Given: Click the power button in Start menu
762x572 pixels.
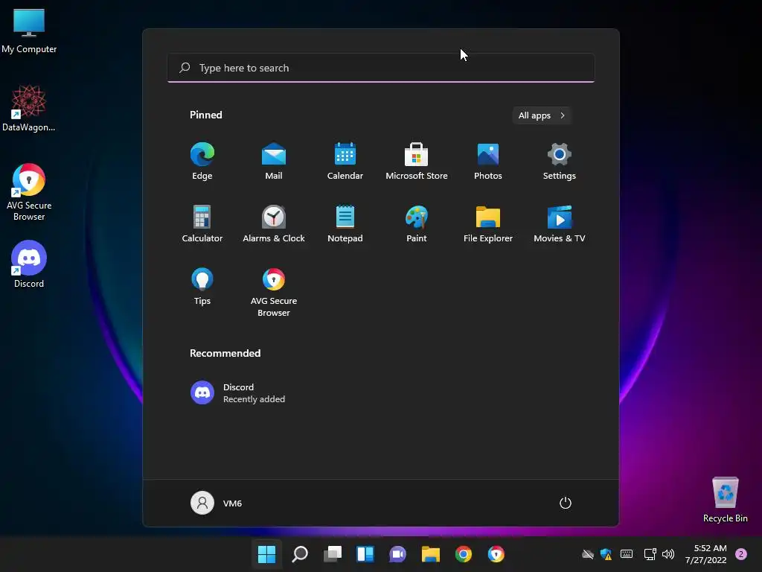Looking at the screenshot, I should [566, 503].
